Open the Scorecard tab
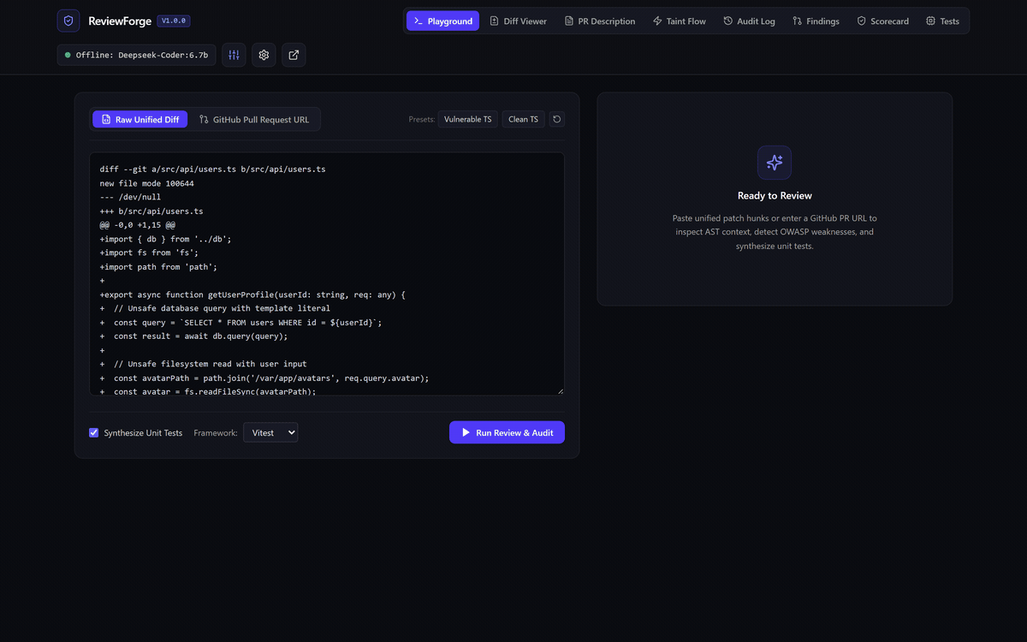1027x642 pixels. 883,21
